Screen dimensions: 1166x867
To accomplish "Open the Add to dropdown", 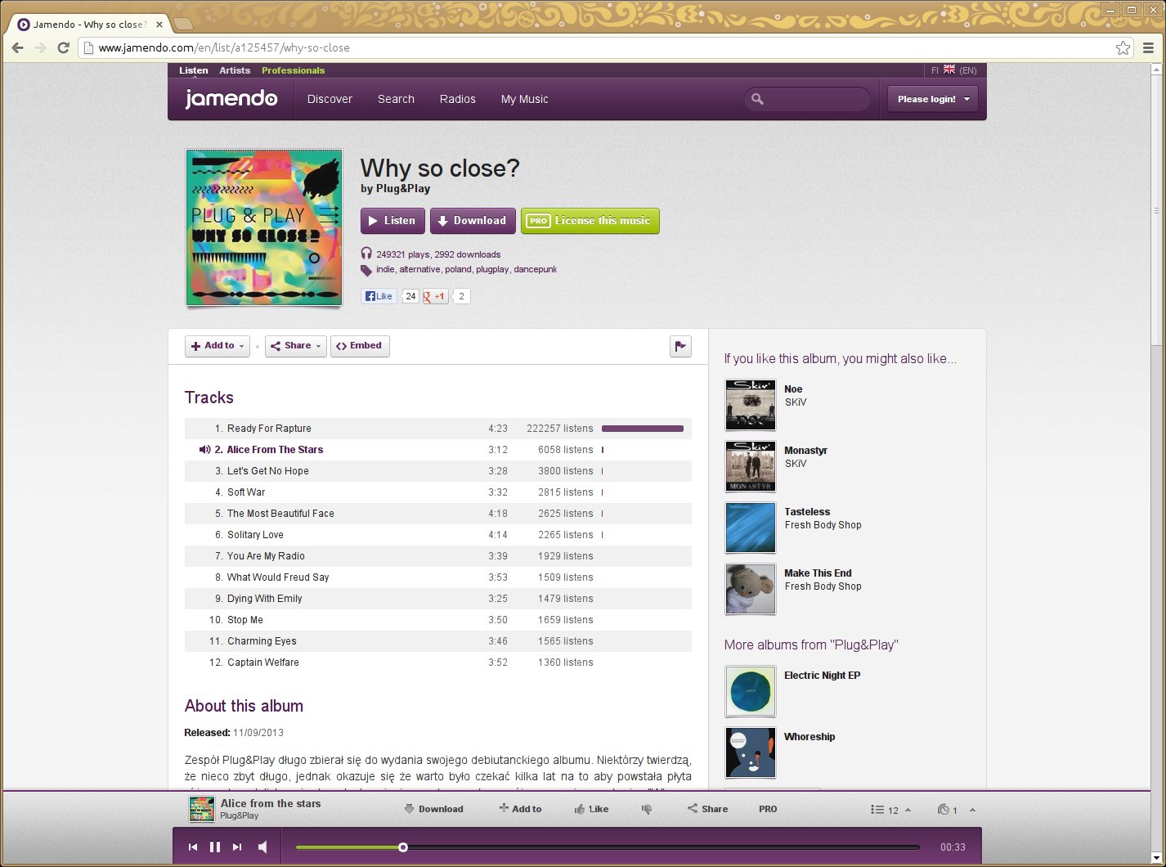I will click(x=218, y=346).
